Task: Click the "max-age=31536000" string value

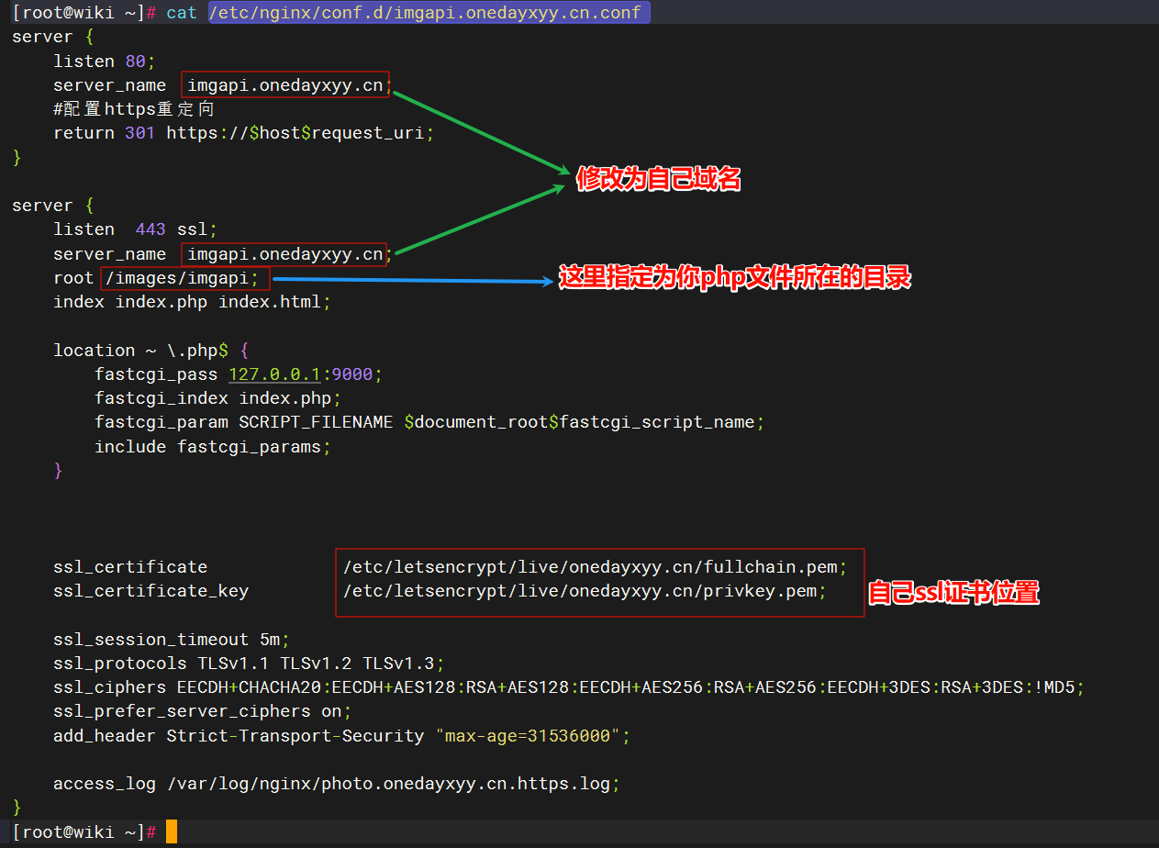Action: pos(528,736)
